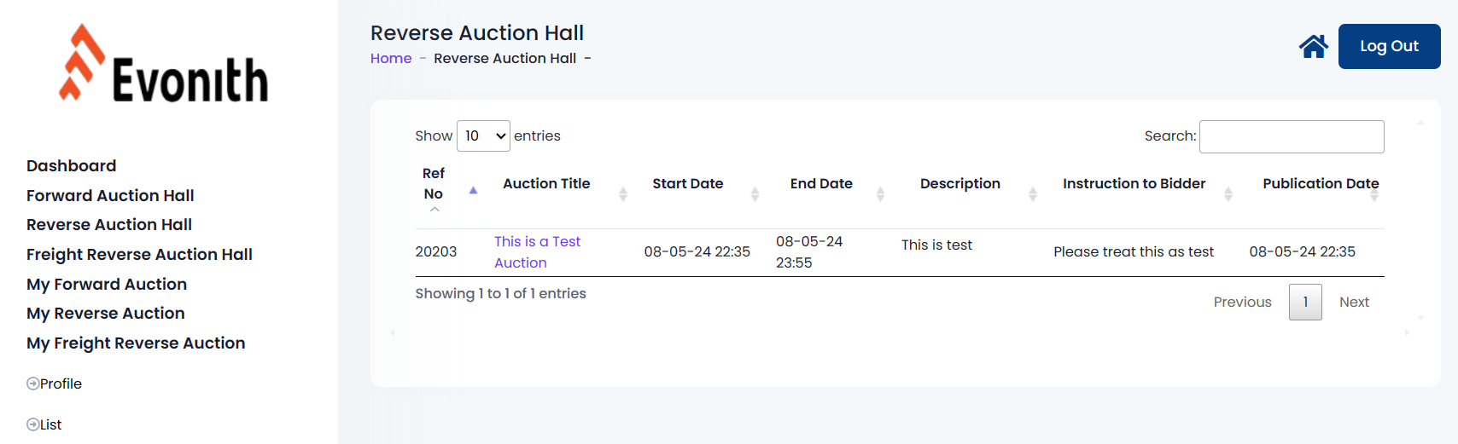Go to the Next table page
This screenshot has width=1458, height=444.
1354,303
